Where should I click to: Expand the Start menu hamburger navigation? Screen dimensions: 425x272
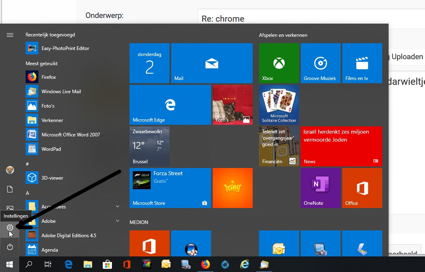click(10, 35)
